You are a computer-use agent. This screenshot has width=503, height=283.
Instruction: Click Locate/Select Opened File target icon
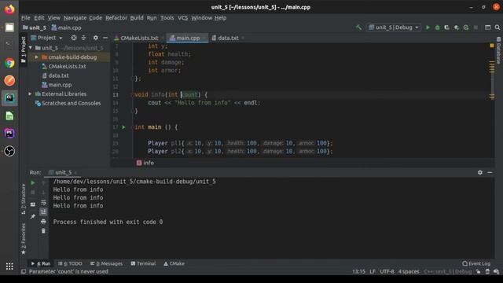(74, 38)
